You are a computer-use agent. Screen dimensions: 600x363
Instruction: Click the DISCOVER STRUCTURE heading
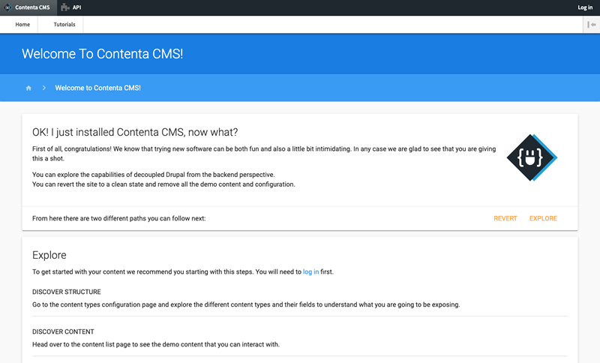tap(67, 291)
